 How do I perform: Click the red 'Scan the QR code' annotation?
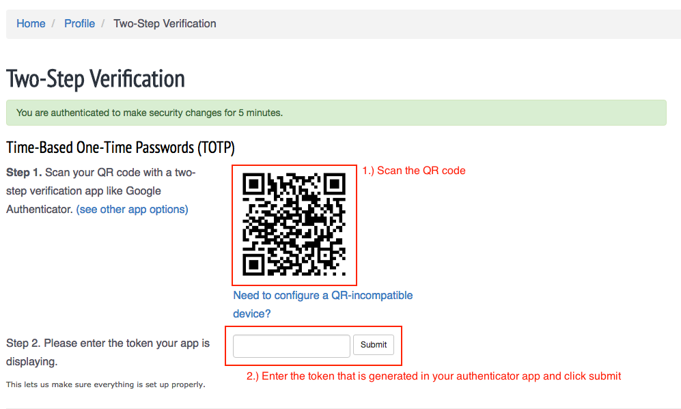click(x=414, y=171)
